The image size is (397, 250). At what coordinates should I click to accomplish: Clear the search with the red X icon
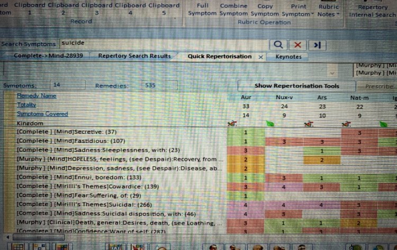tap(297, 44)
